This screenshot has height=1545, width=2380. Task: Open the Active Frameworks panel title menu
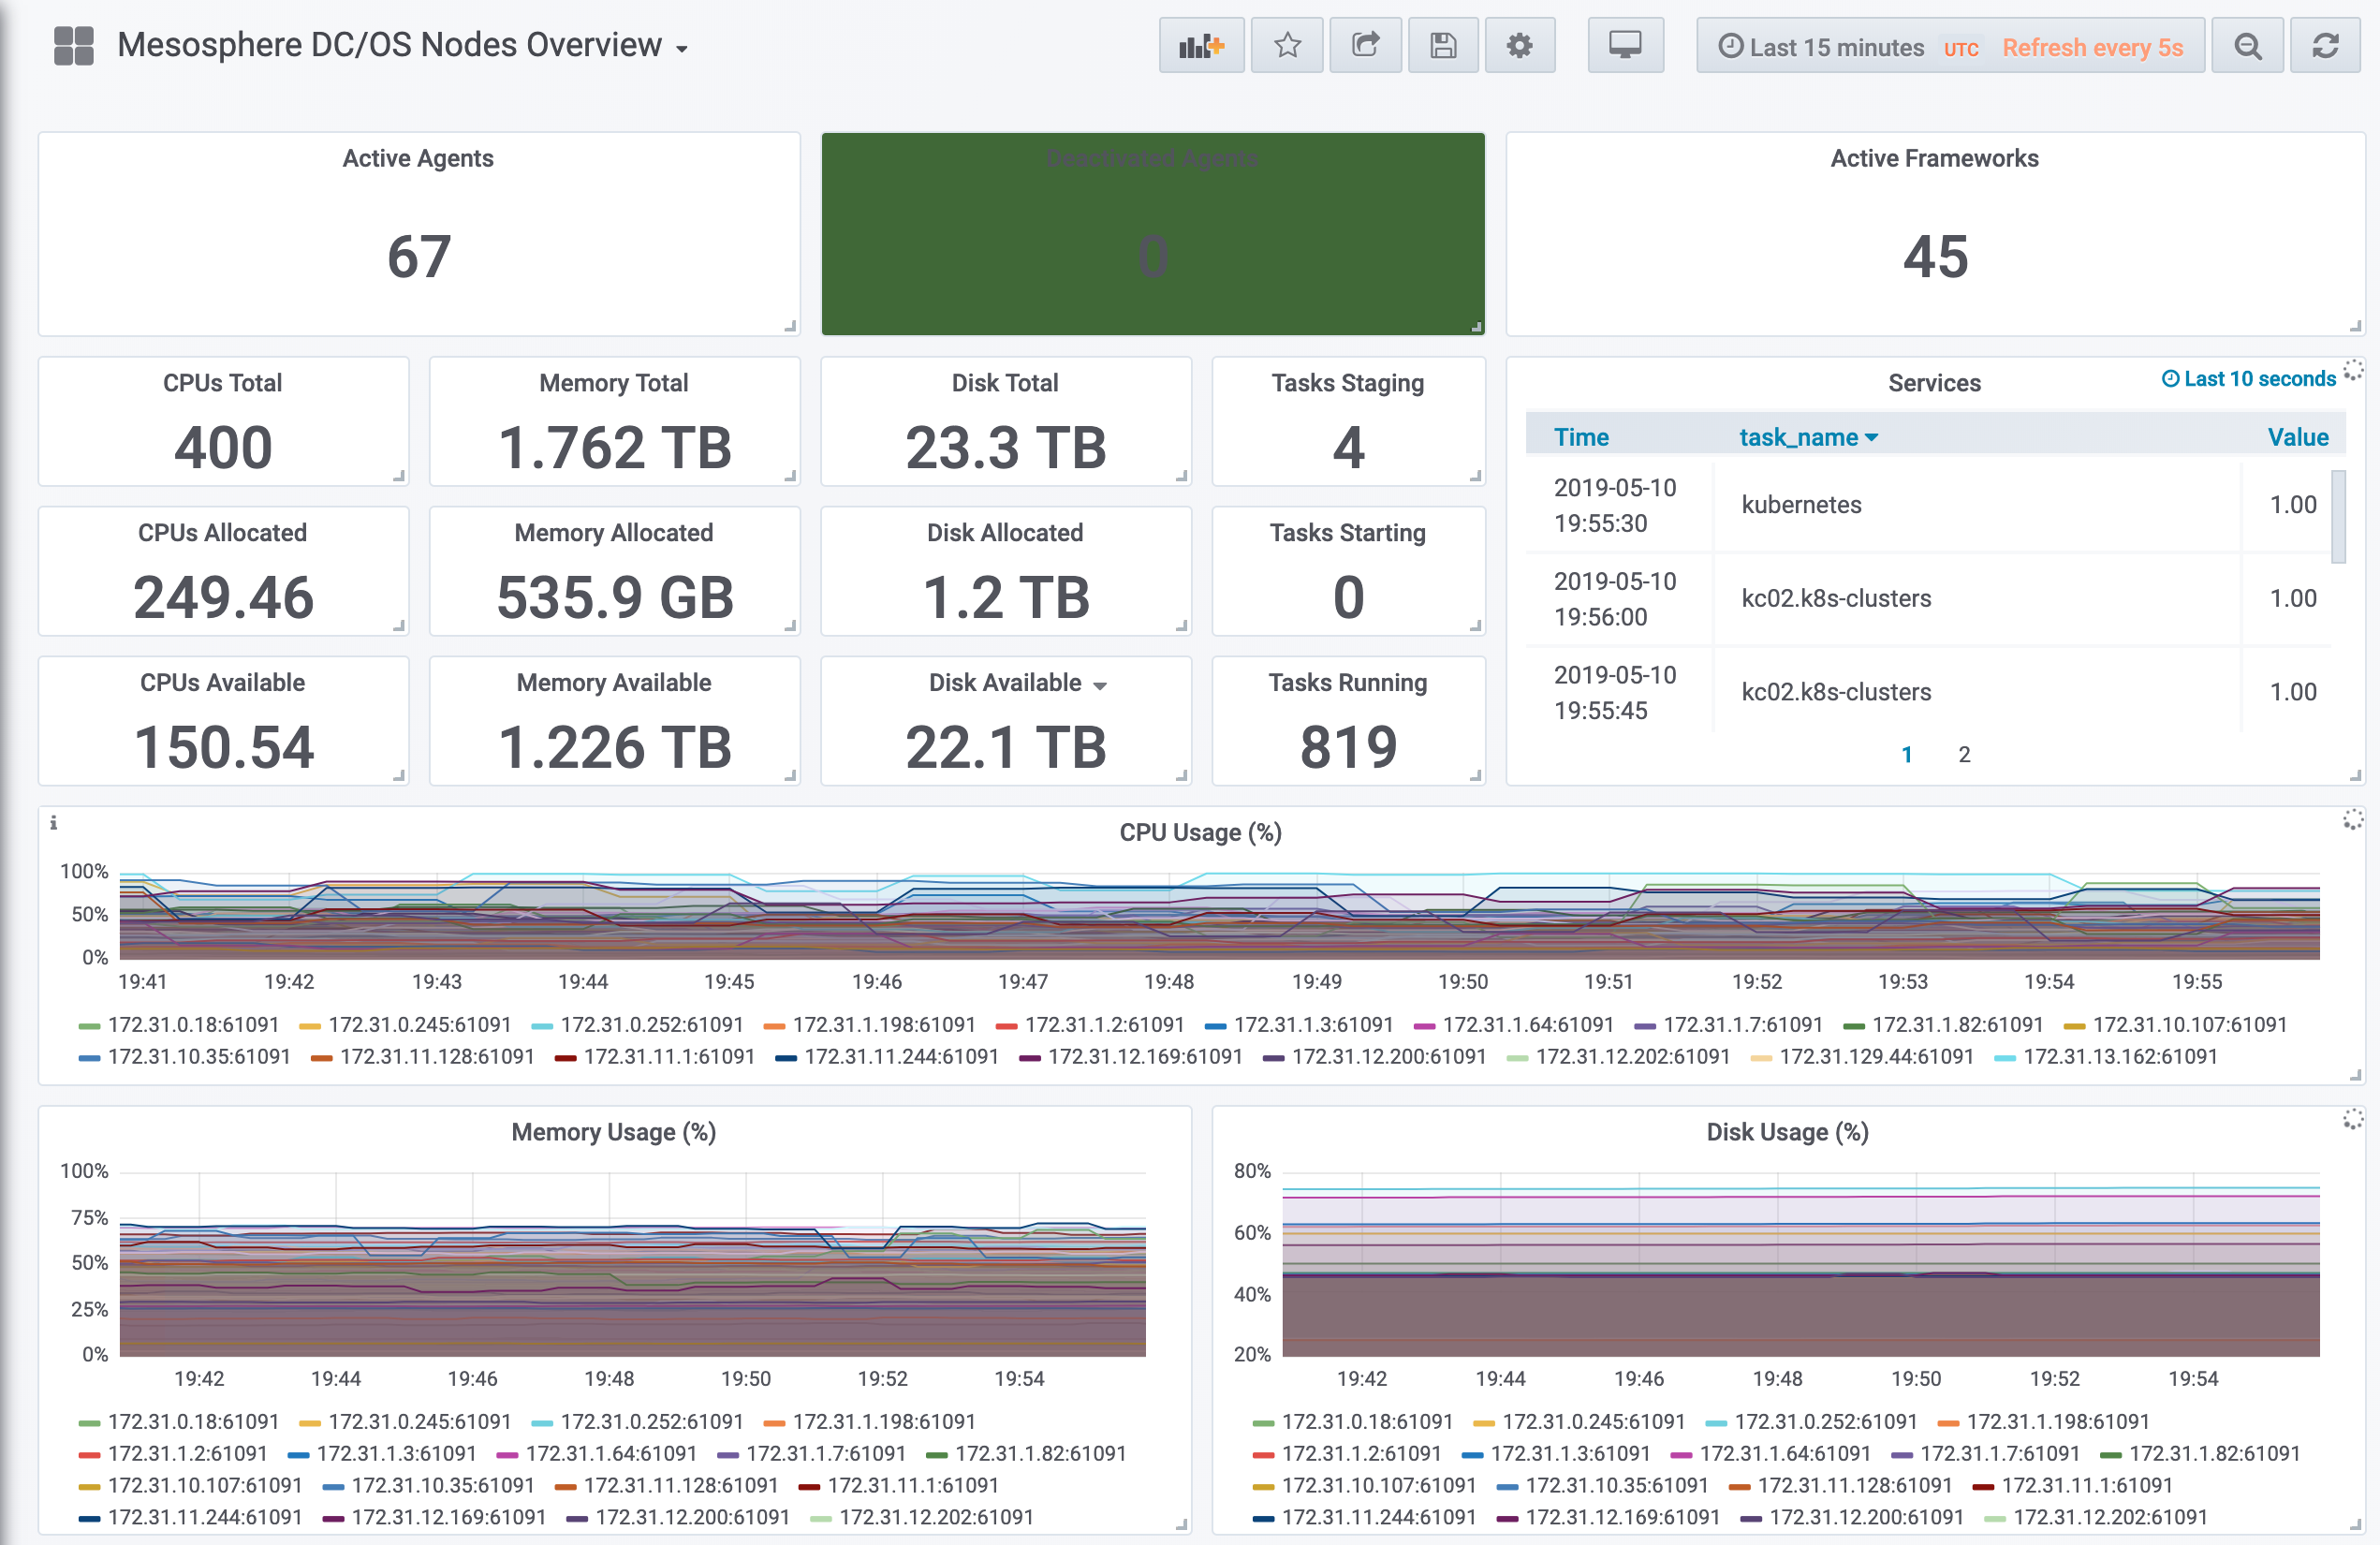[x=1933, y=158]
